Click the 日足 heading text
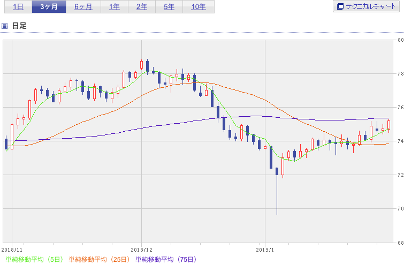 (19, 26)
